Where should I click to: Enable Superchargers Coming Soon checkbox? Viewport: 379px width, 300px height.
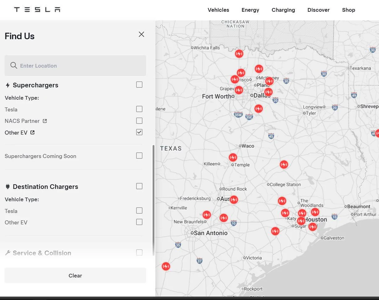point(139,156)
